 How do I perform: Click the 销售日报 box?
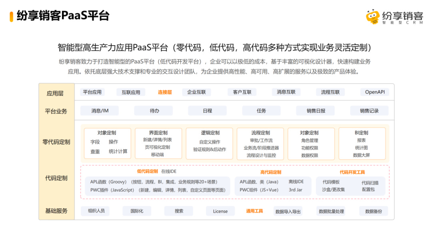click(316, 110)
